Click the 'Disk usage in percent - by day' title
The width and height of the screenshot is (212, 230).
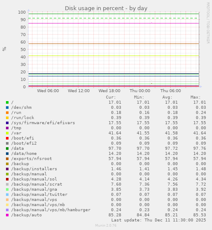pyautogui.click(x=106, y=9)
